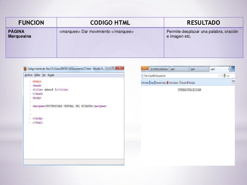
Task: Click the FUNCION table header cell
Action: 31,22
